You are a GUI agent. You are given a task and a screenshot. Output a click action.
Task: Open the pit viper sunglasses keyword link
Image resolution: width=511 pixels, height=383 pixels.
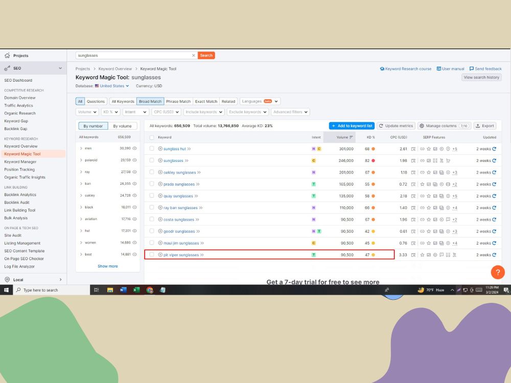(181, 255)
